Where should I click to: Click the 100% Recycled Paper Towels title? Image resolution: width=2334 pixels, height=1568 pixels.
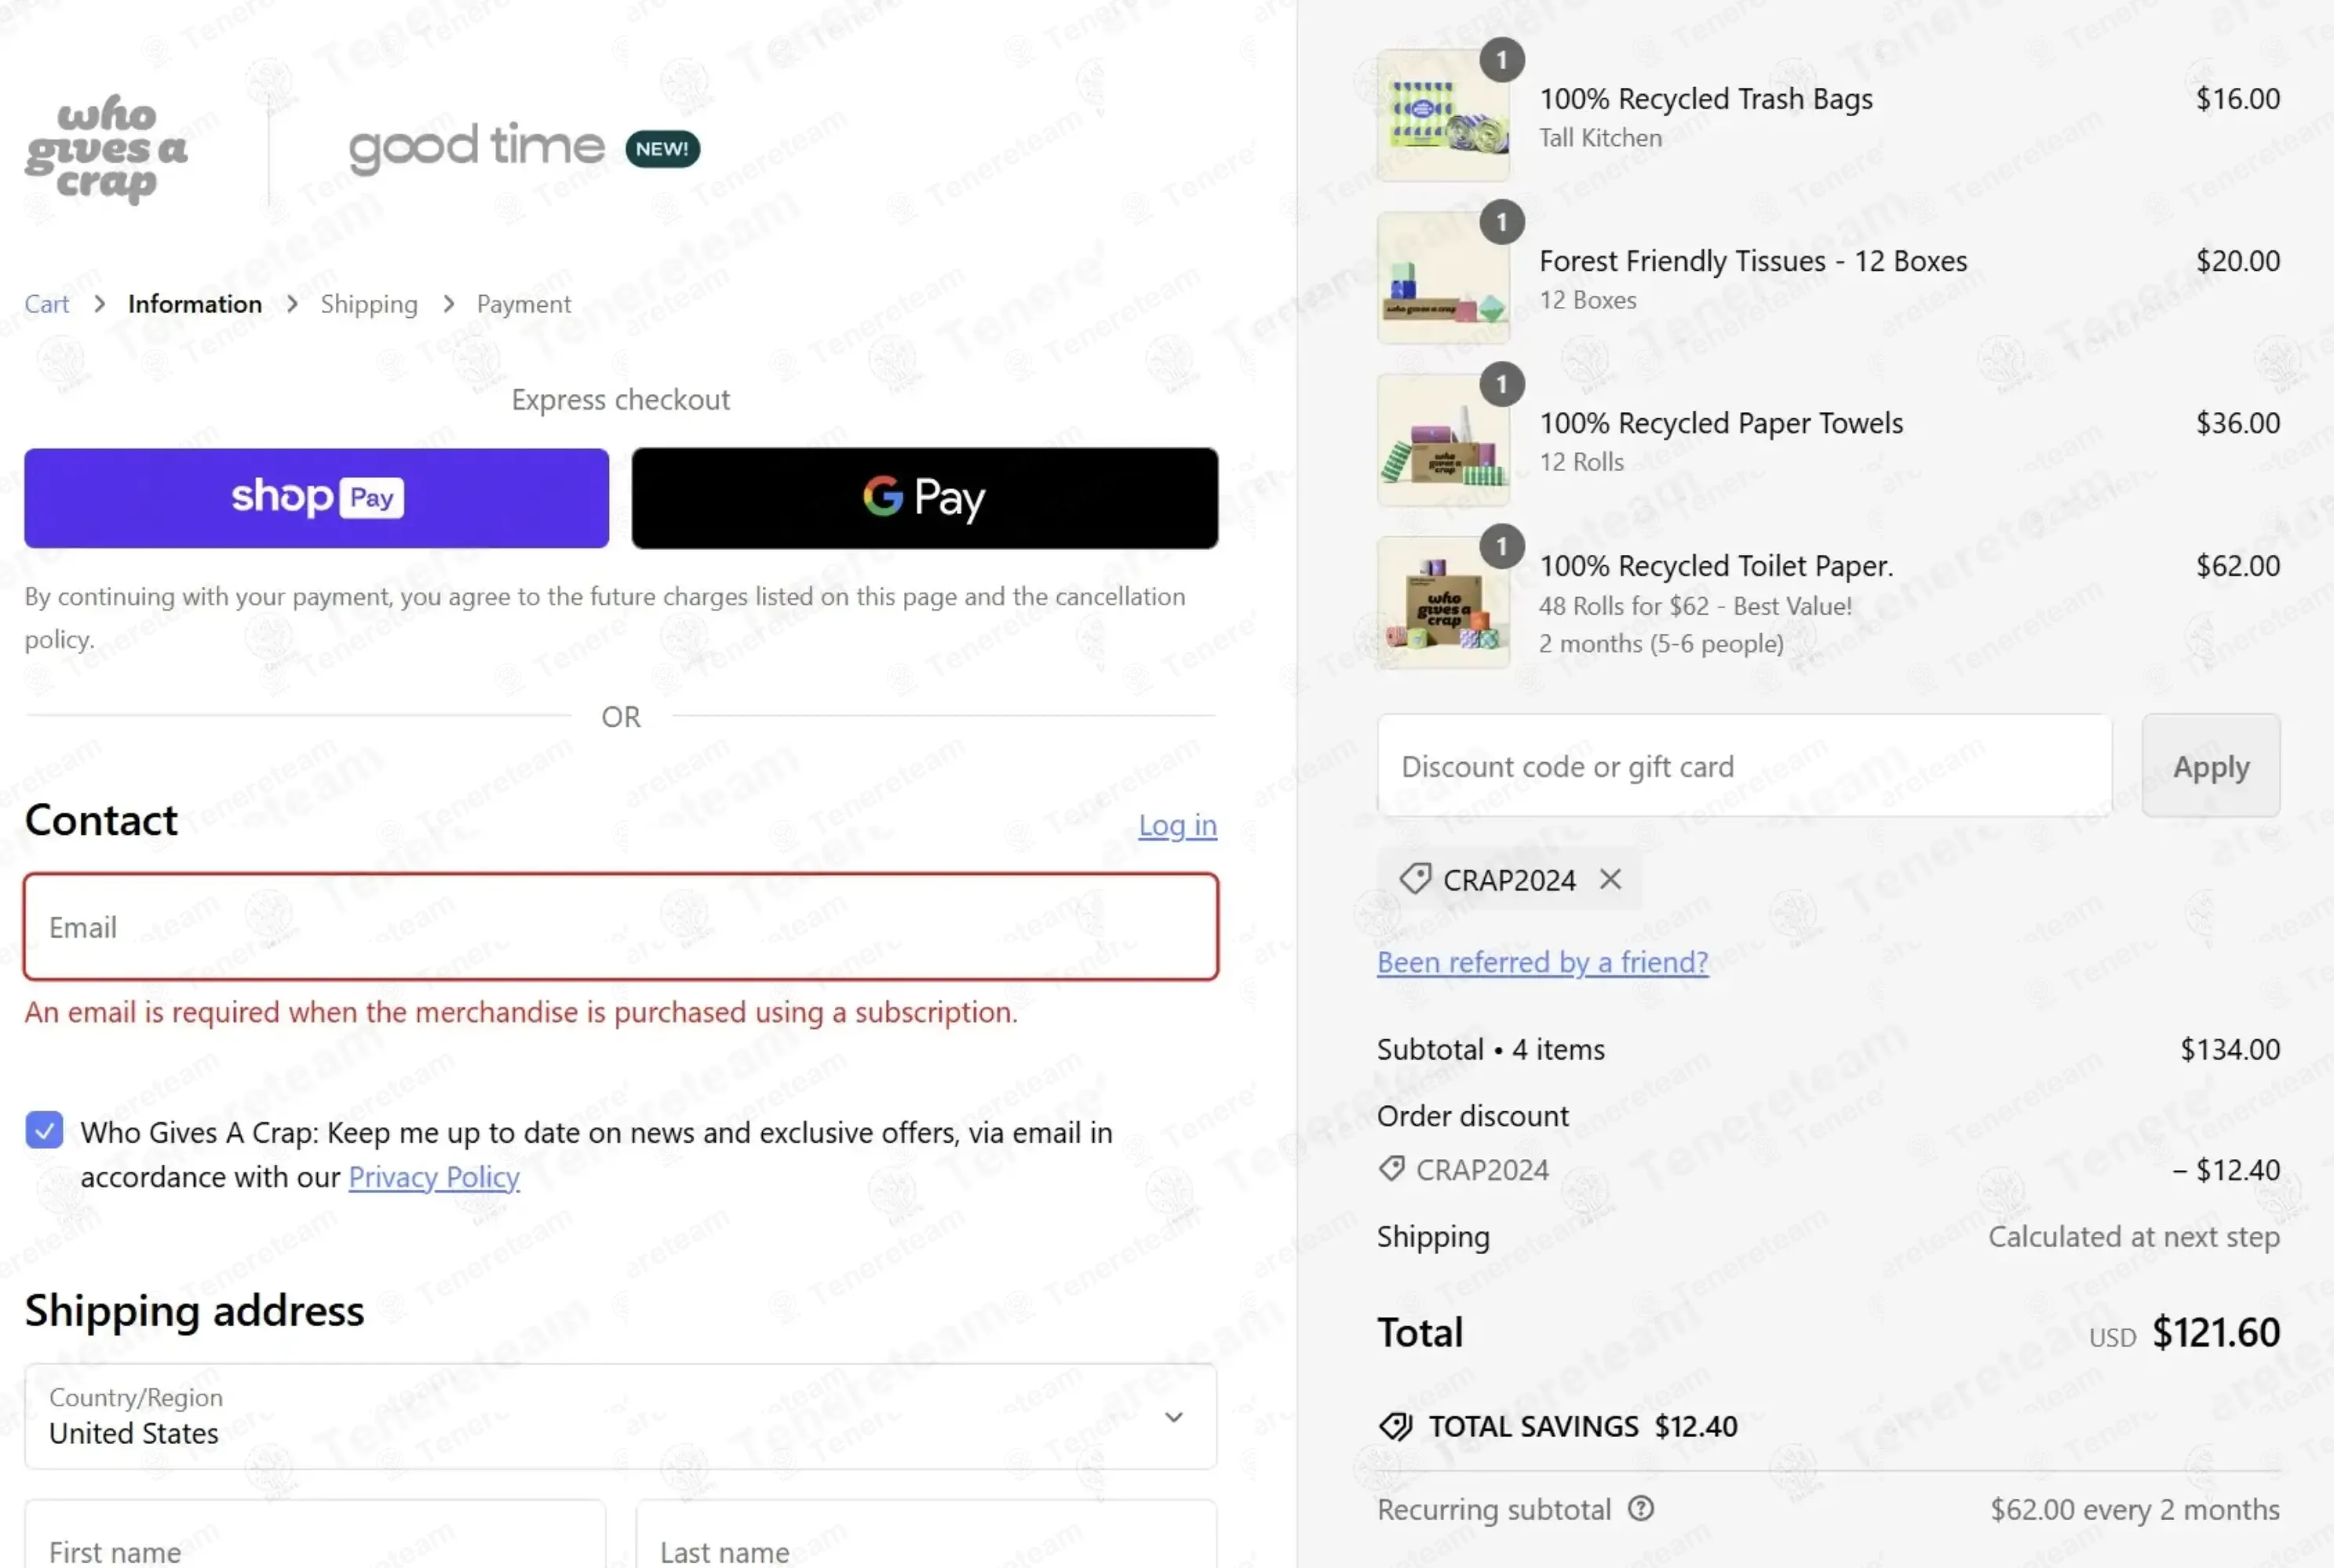pyautogui.click(x=1721, y=423)
